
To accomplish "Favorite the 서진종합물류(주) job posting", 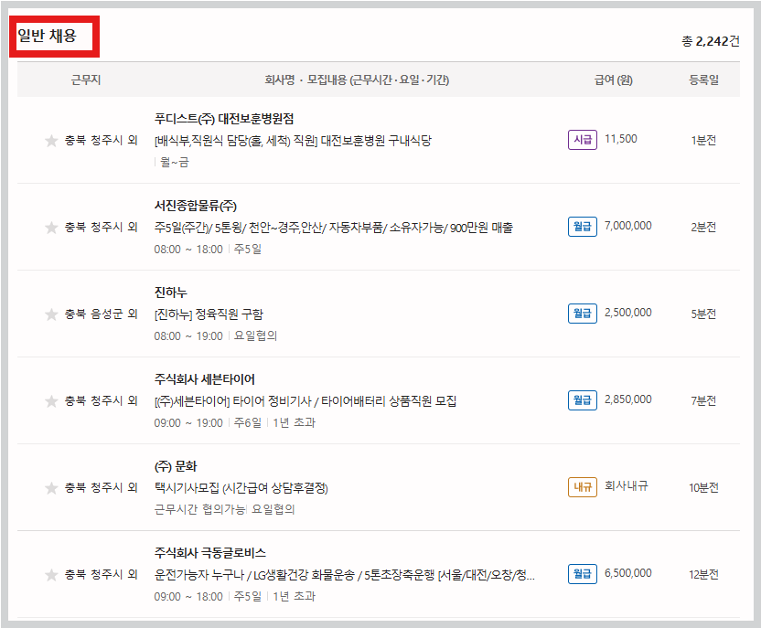I will [51, 228].
